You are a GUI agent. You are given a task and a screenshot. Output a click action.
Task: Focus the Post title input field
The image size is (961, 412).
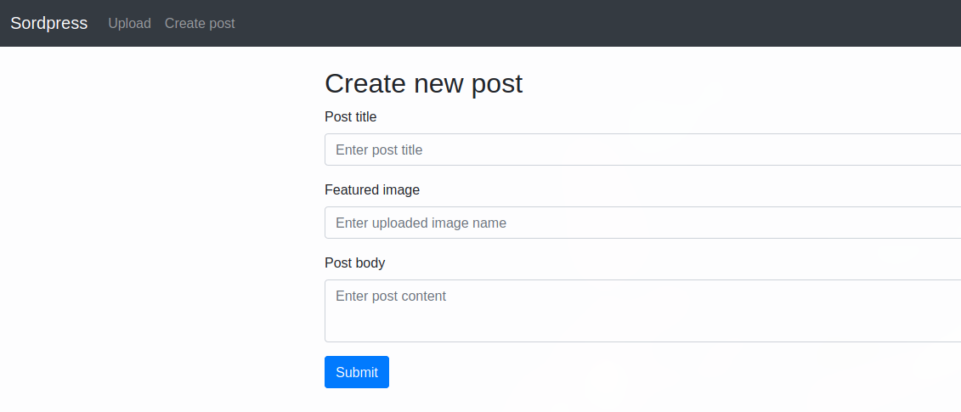(643, 150)
